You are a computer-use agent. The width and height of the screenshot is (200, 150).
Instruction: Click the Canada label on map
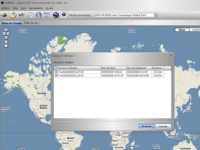coord(41,93)
